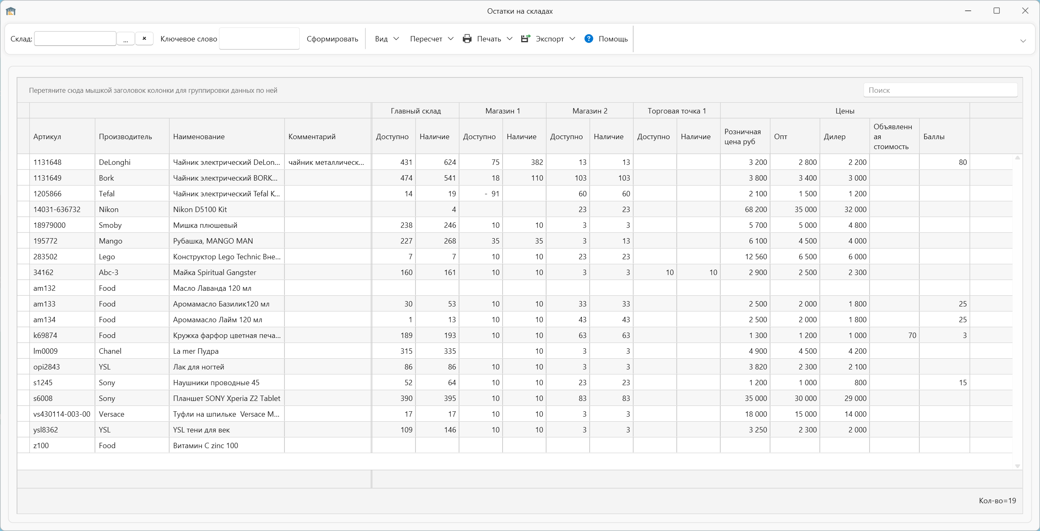The height and width of the screenshot is (531, 1040).
Task: Click the Помощь help button
Action: 612,39
